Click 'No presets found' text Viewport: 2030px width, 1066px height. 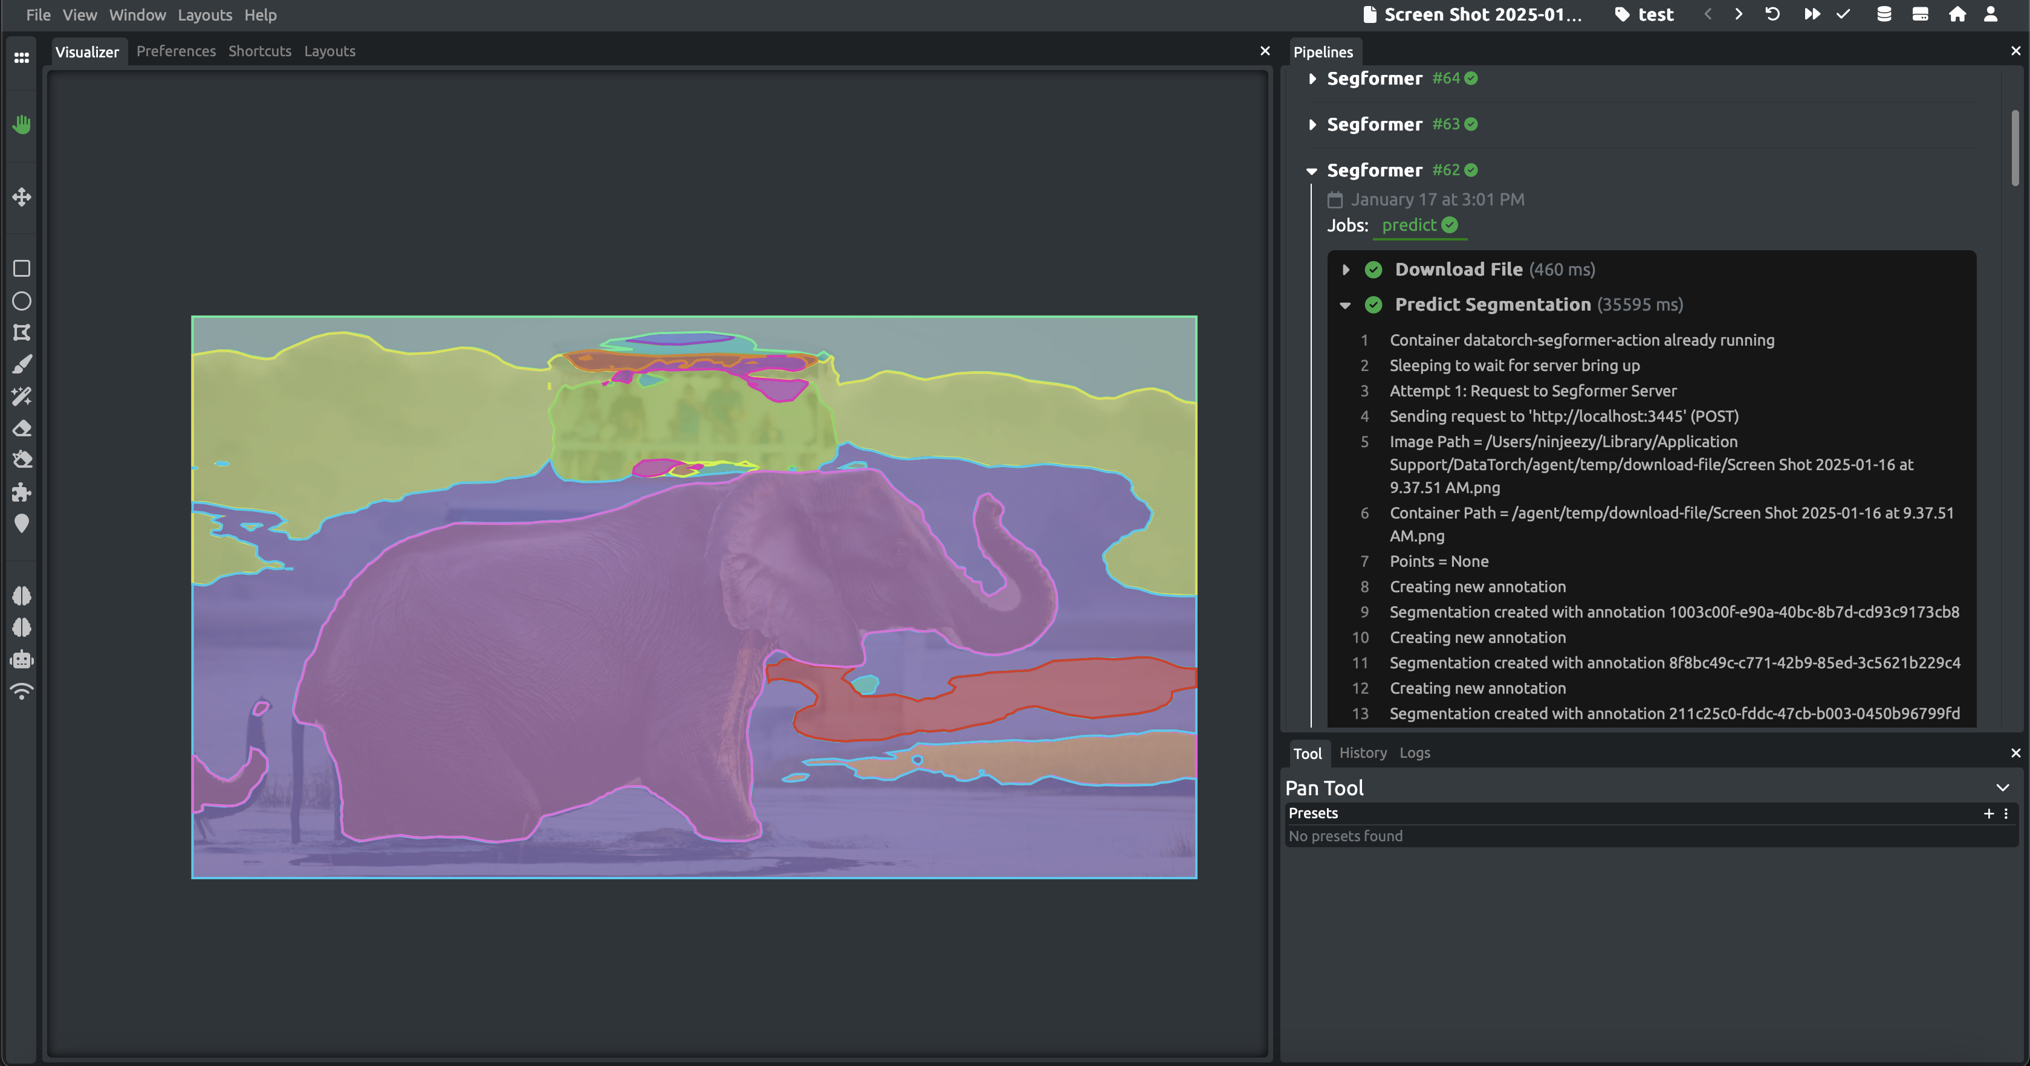(1345, 836)
